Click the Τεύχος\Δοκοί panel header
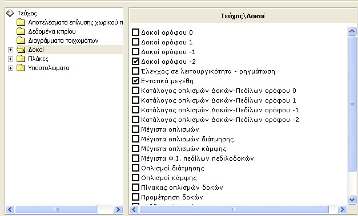Image resolution: width=358 pixels, height=216 pixels. 243,16
